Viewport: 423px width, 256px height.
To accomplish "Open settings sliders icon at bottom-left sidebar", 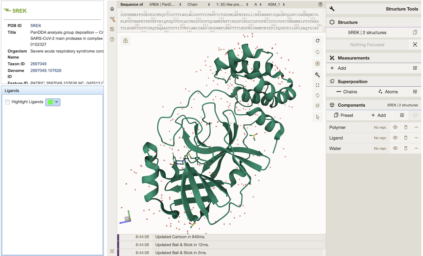I will [x=112, y=251].
